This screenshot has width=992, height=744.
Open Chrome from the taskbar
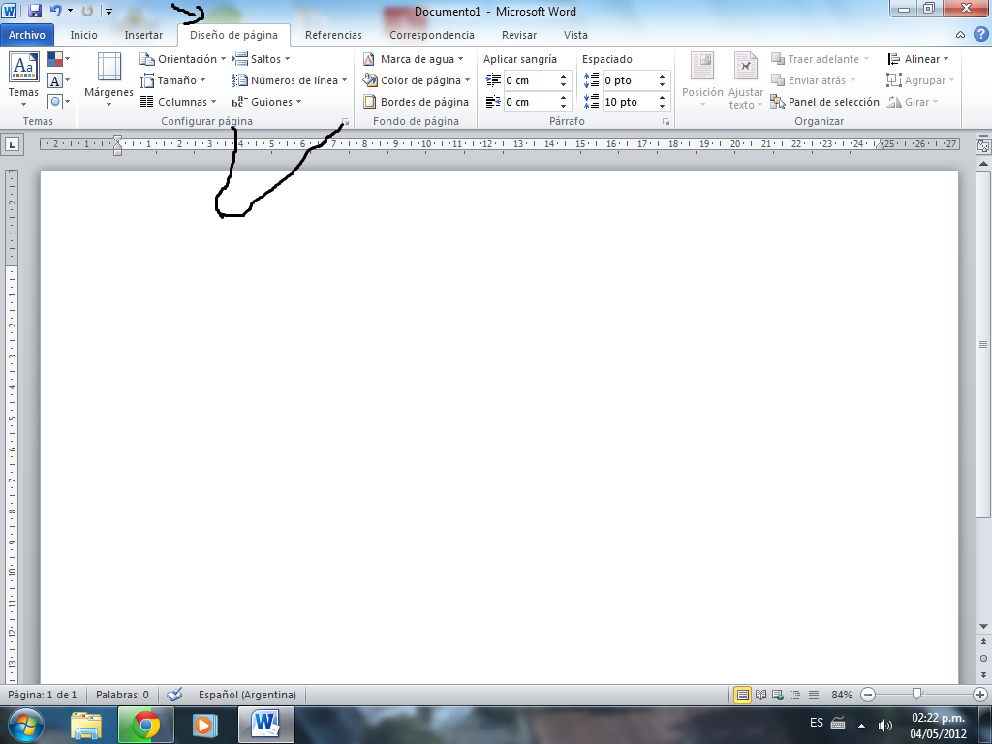click(x=145, y=725)
